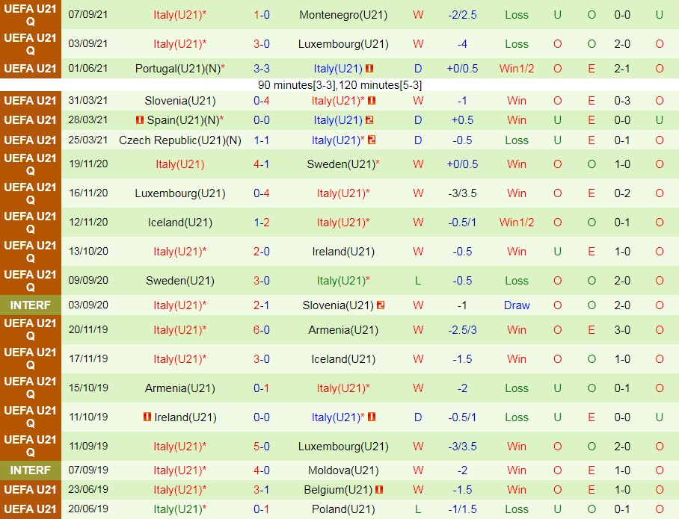Click card icon after Italy(U21) in Spain match
The image size is (679, 519).
click(x=369, y=120)
